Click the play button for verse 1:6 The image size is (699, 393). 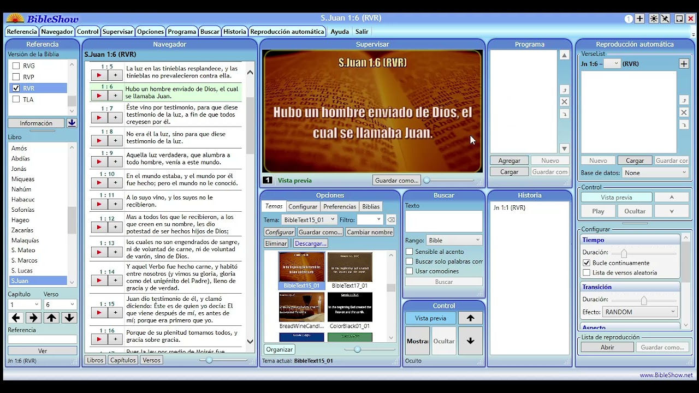pos(99,96)
